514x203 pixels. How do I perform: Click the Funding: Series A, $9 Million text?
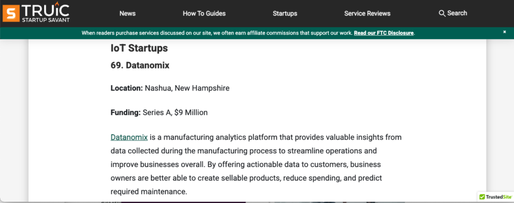tap(159, 112)
